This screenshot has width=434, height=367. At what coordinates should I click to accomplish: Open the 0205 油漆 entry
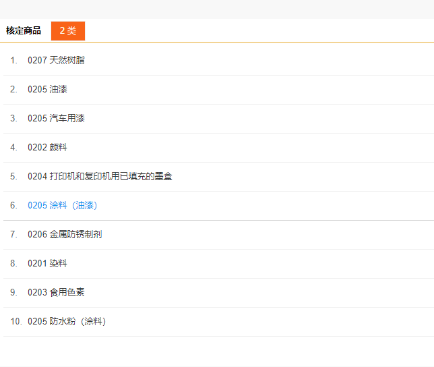coord(47,89)
